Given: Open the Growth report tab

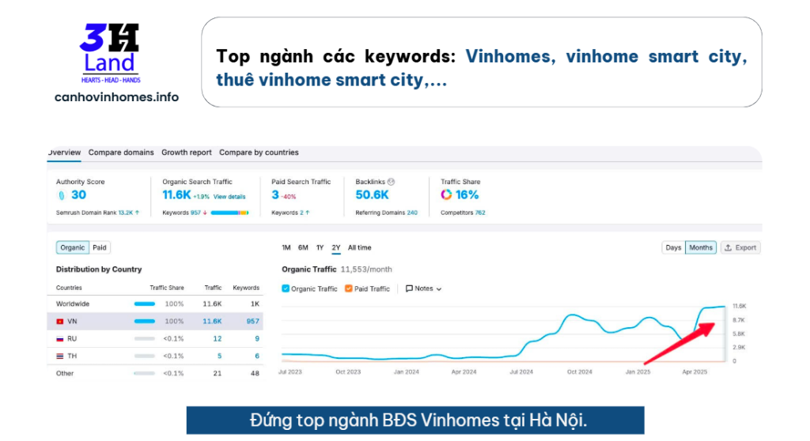Looking at the screenshot, I should [187, 153].
